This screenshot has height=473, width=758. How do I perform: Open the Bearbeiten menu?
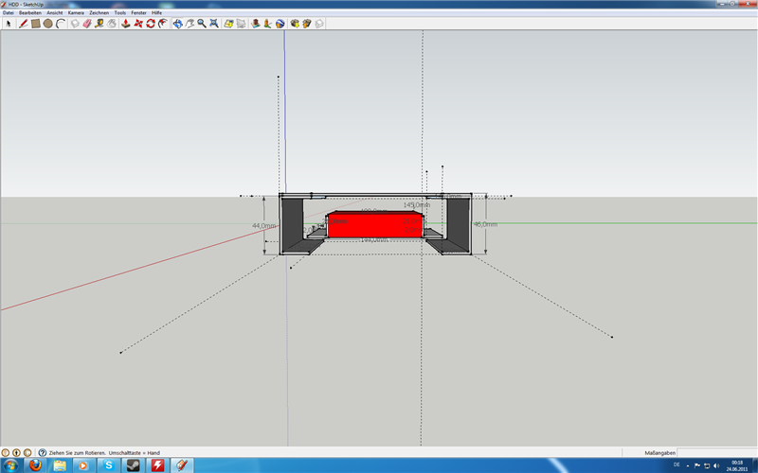click(x=30, y=13)
